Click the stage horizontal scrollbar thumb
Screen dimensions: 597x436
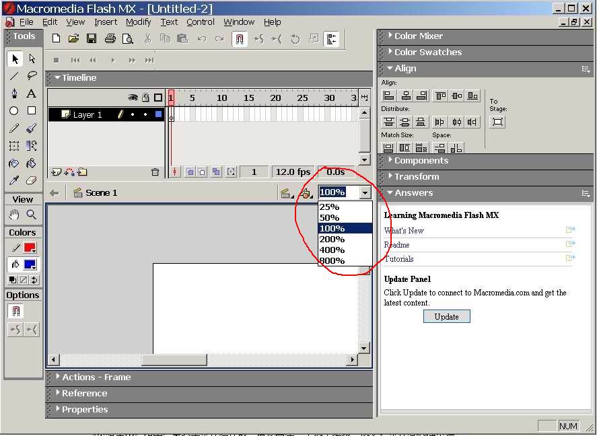[174, 359]
